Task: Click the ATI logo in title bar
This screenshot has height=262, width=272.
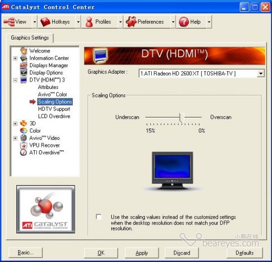Action: (x=6, y=7)
